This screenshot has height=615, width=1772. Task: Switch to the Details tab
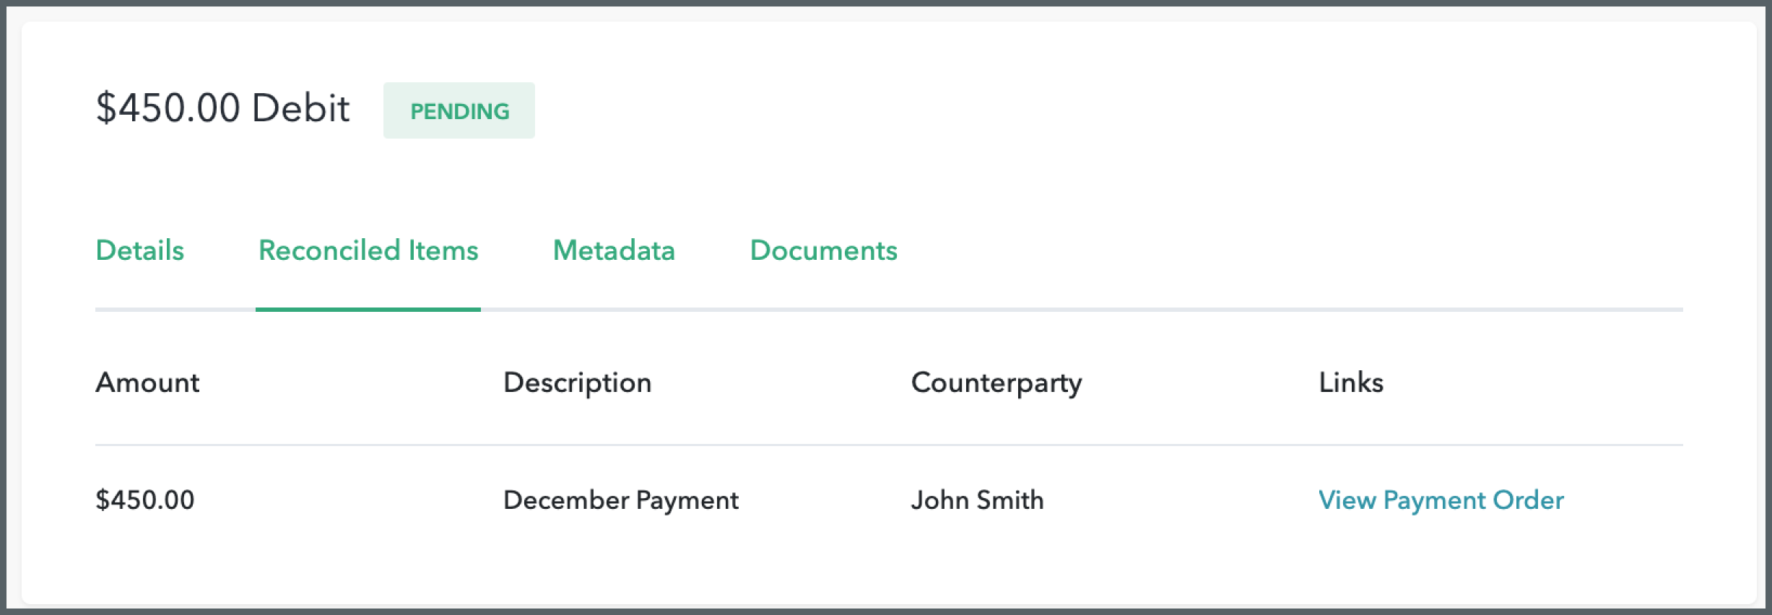tap(139, 250)
